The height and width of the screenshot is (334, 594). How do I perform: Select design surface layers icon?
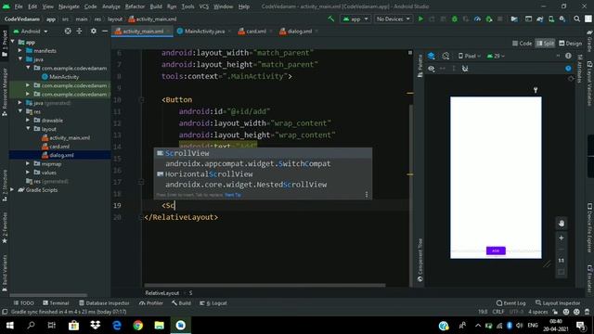coord(431,56)
